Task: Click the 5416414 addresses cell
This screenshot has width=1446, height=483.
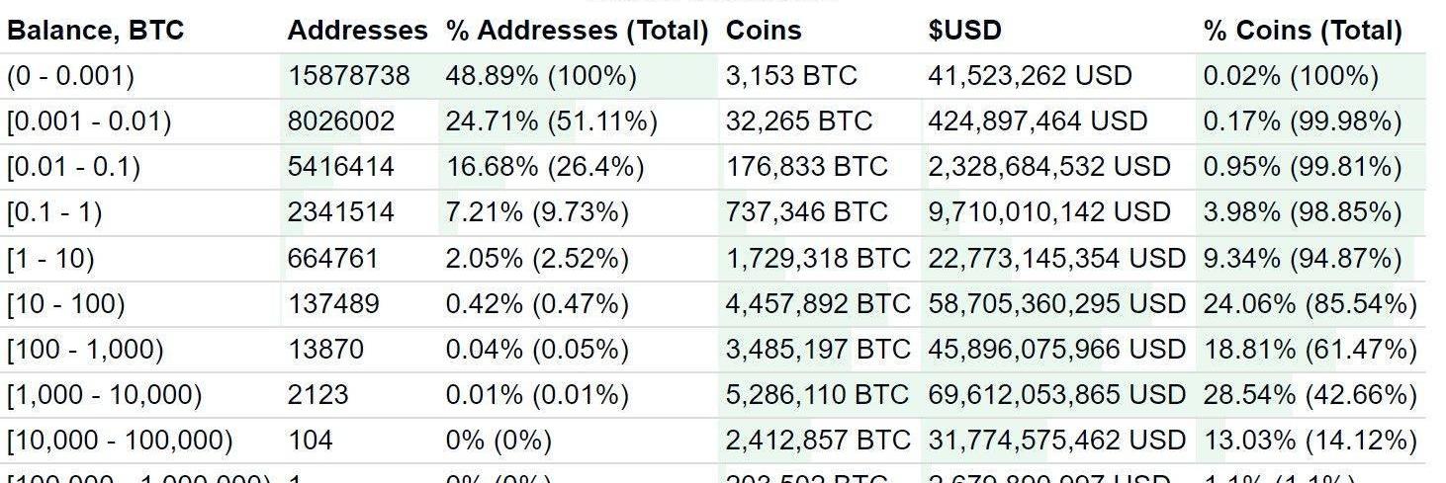Action: pyautogui.click(x=340, y=167)
